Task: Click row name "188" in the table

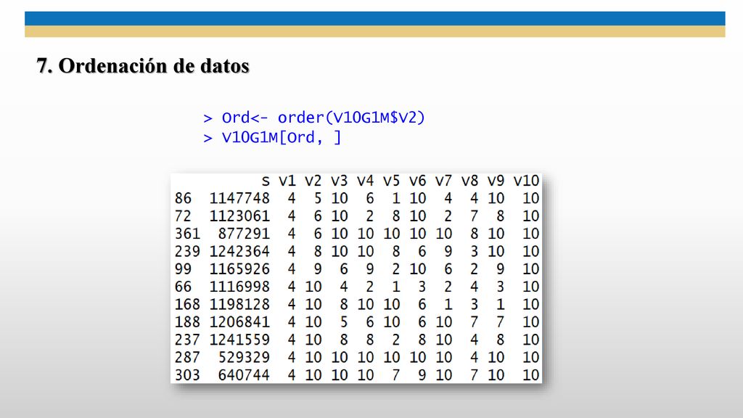Action: 187,322
